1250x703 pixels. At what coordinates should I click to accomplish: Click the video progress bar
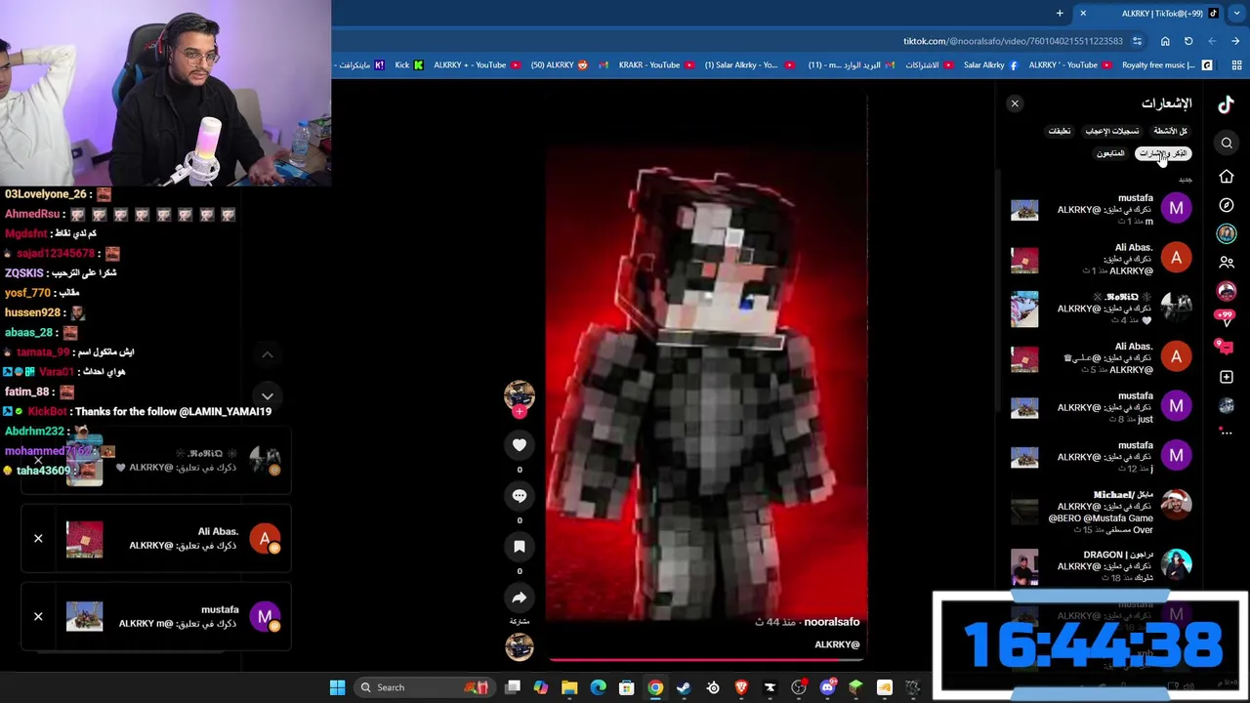(x=706, y=660)
